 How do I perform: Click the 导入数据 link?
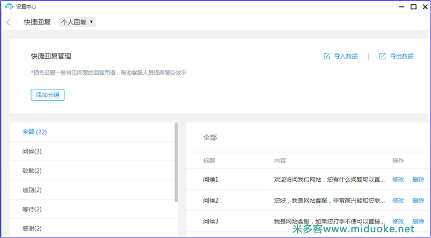[346, 56]
